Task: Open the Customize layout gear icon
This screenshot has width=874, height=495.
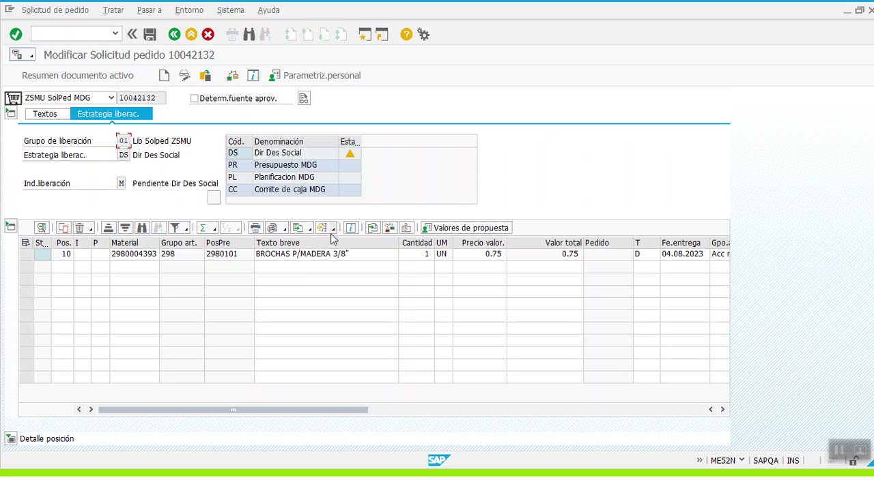Action: (x=423, y=34)
